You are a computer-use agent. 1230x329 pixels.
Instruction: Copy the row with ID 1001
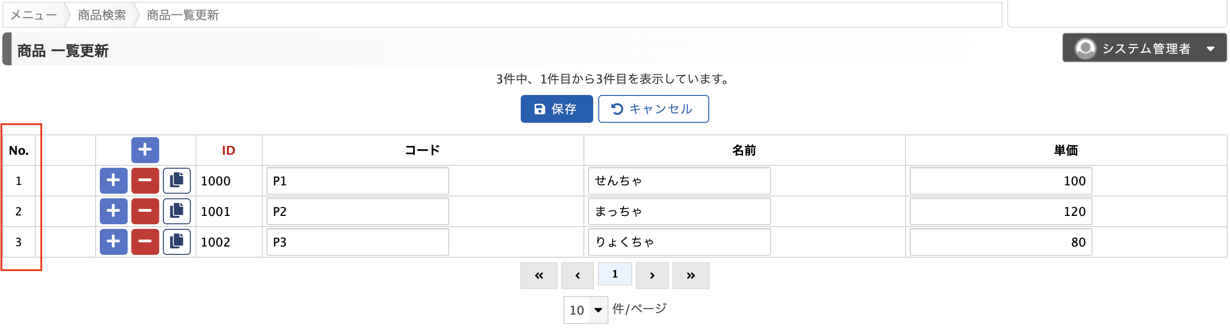[x=177, y=211]
